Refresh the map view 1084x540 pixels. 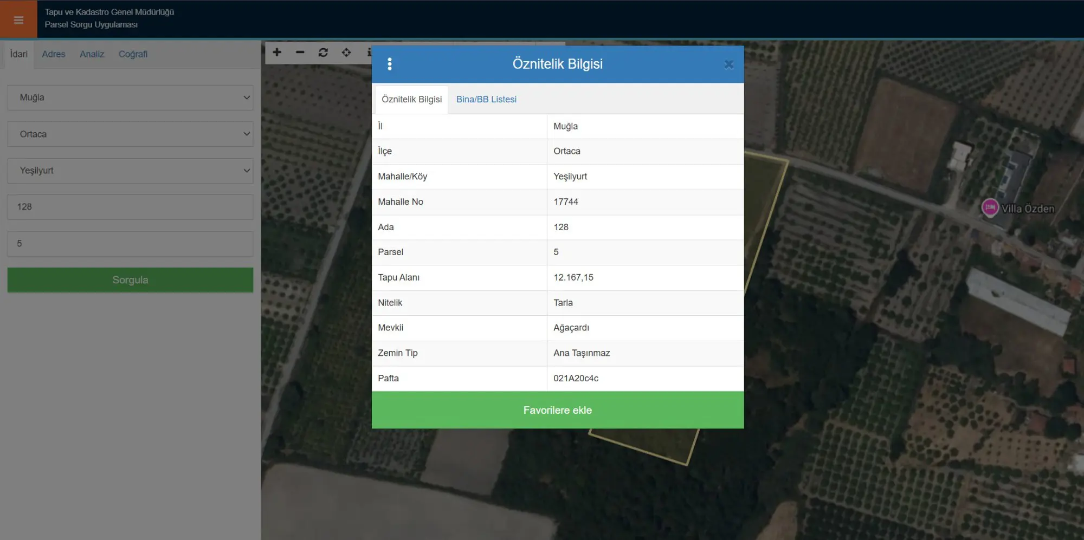point(323,53)
